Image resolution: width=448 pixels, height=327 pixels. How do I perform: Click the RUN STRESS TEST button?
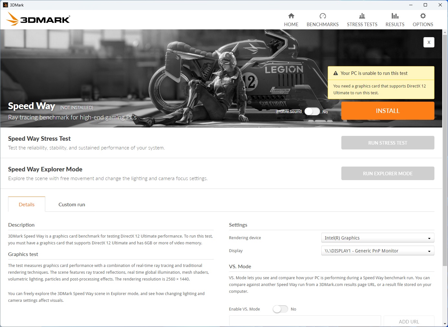pyautogui.click(x=388, y=143)
